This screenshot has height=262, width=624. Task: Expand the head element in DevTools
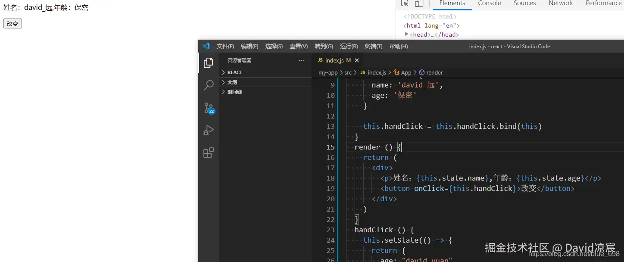pyautogui.click(x=407, y=34)
